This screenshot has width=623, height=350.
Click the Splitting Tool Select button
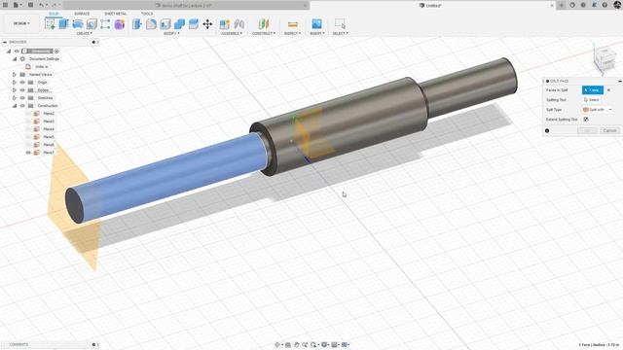[x=592, y=100]
